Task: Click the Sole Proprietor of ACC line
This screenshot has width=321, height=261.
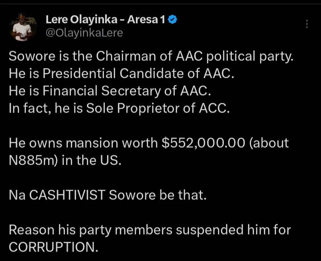Action: point(119,108)
